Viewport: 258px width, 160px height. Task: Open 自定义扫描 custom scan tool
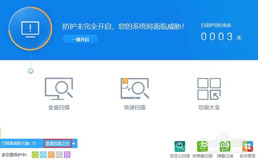(x=180, y=146)
